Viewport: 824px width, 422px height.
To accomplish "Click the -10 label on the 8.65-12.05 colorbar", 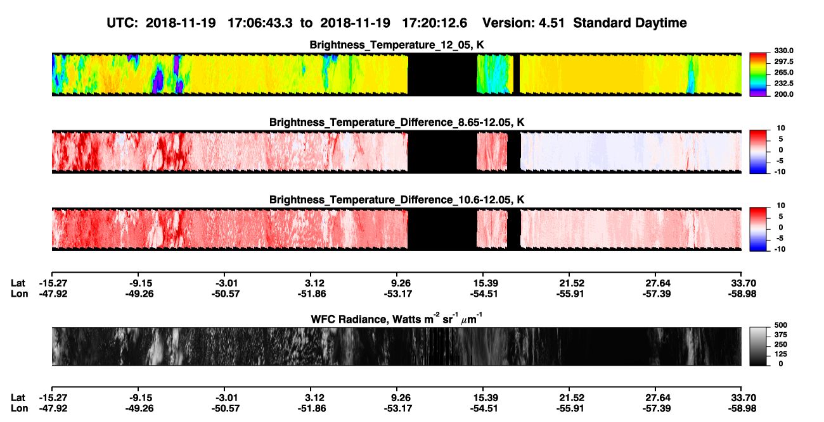I will coord(778,171).
